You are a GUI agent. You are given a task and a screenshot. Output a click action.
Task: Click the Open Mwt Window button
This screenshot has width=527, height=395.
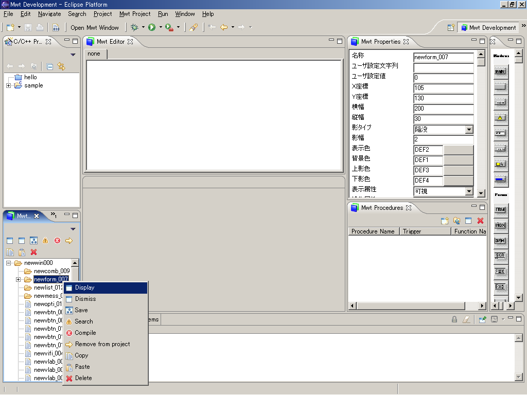[95, 28]
